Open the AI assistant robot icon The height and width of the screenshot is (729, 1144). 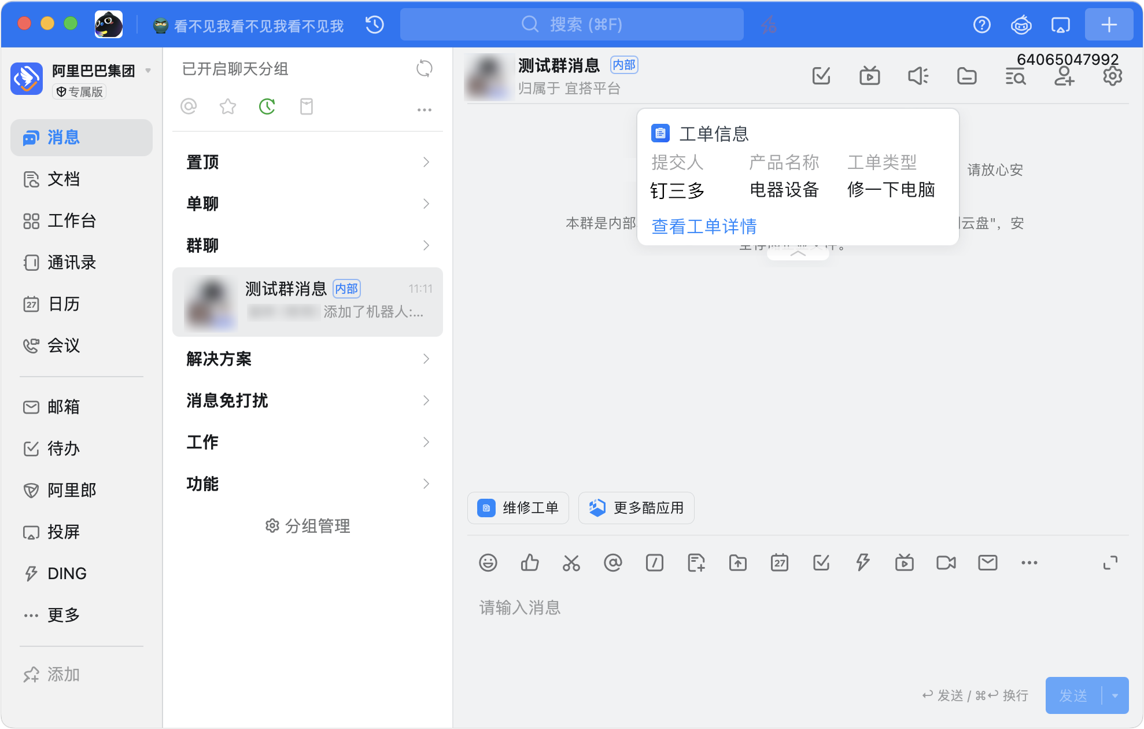1021,25
